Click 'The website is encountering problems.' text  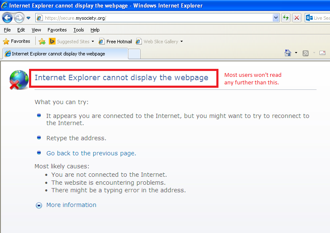[x=109, y=183]
